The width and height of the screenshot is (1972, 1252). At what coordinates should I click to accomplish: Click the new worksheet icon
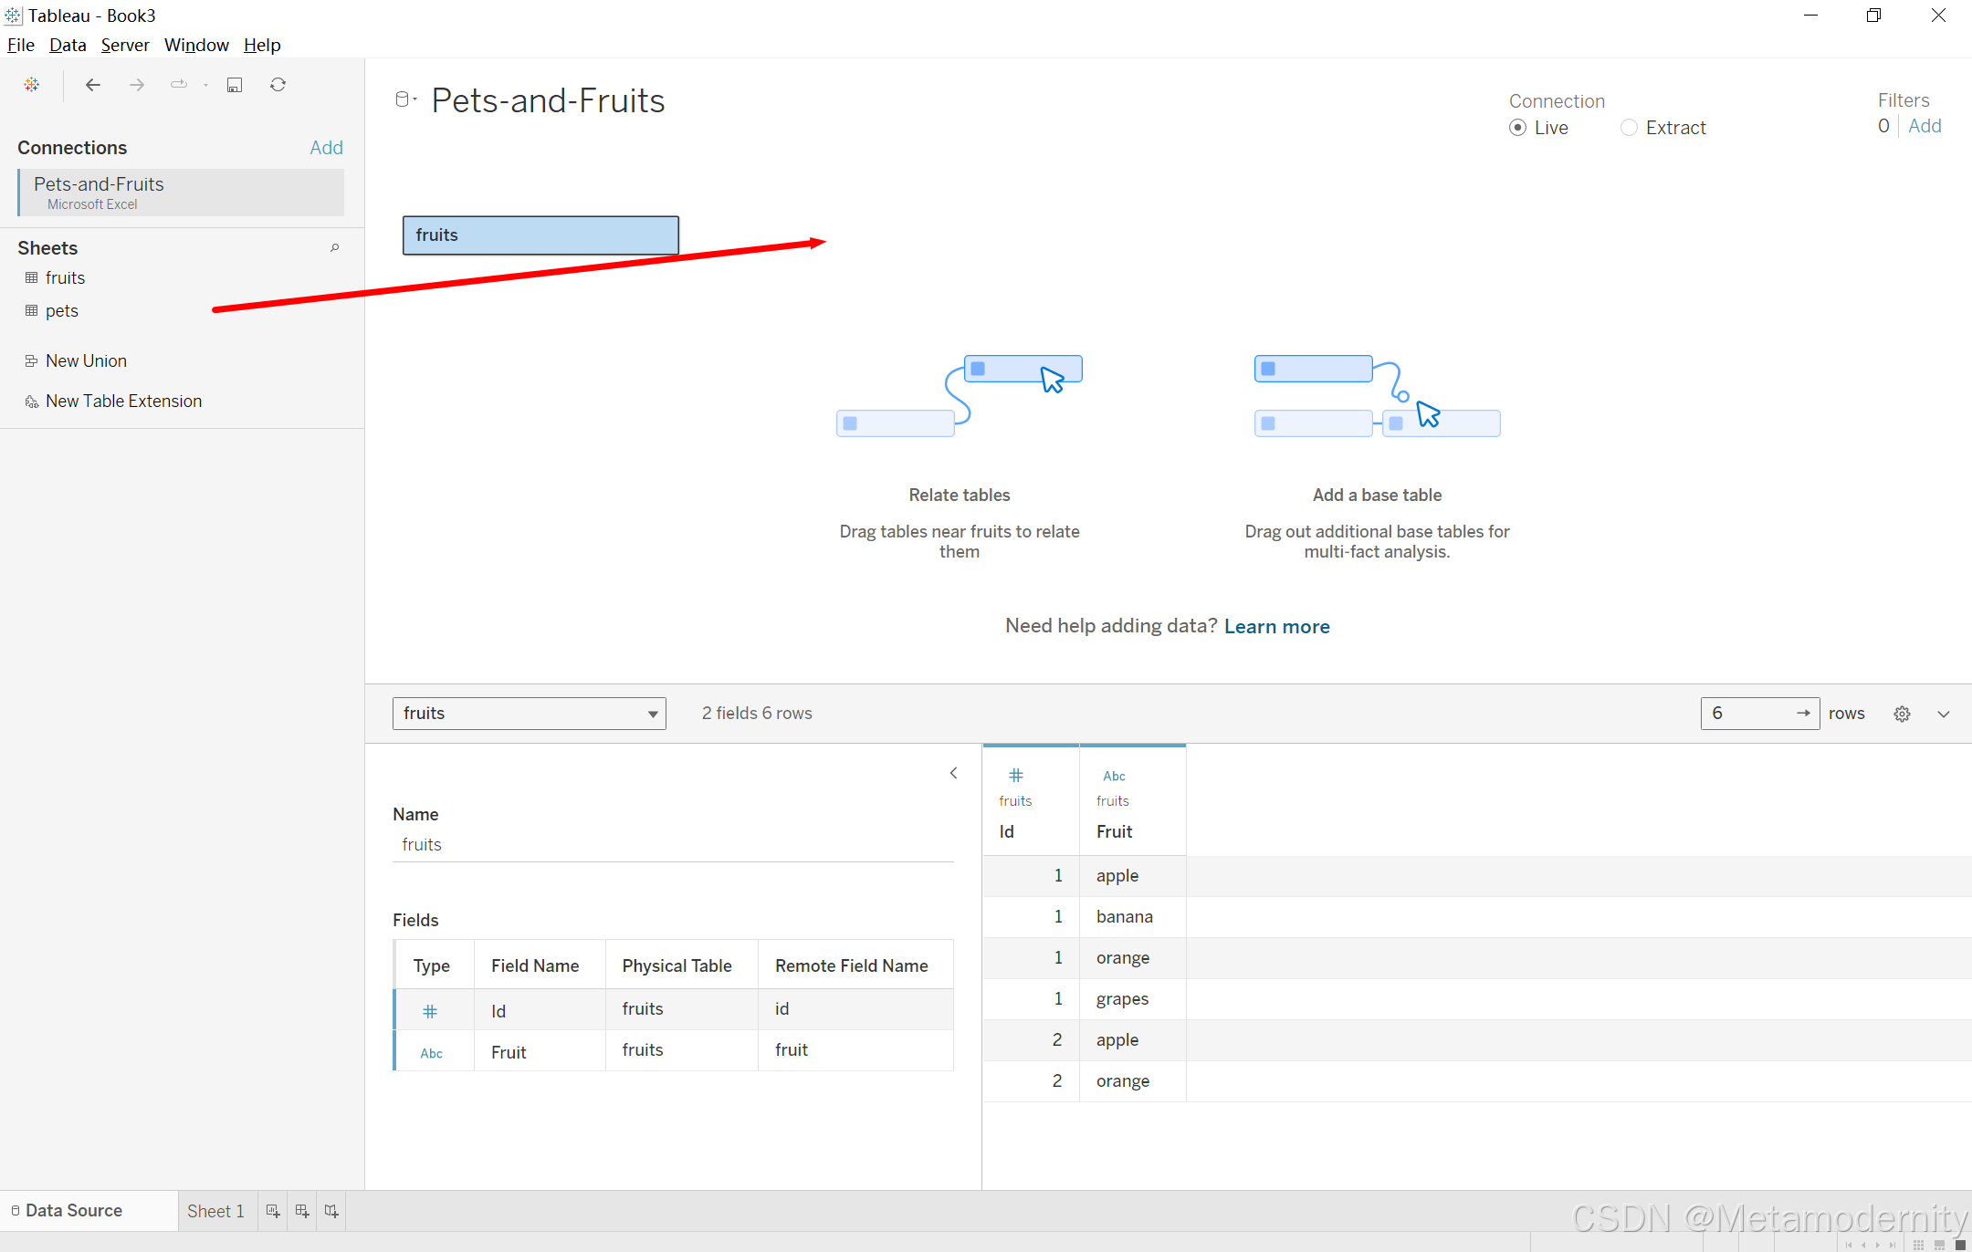pos(272,1211)
